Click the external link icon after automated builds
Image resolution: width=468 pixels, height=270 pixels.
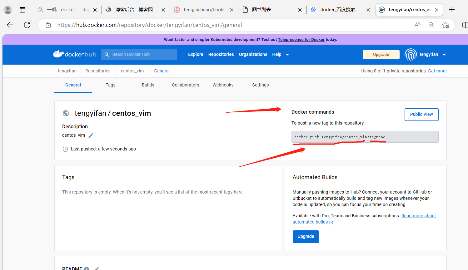point(331,222)
